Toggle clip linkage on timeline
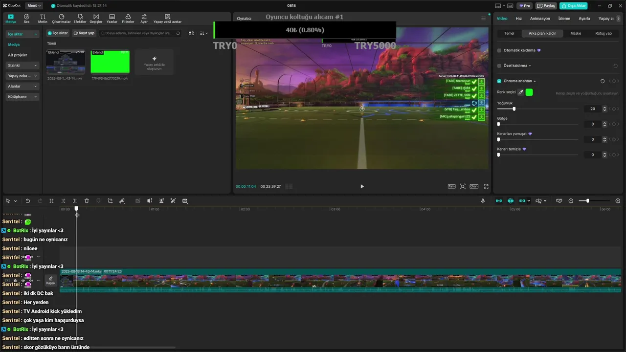Screen dimensions: 626x352 click(522, 201)
